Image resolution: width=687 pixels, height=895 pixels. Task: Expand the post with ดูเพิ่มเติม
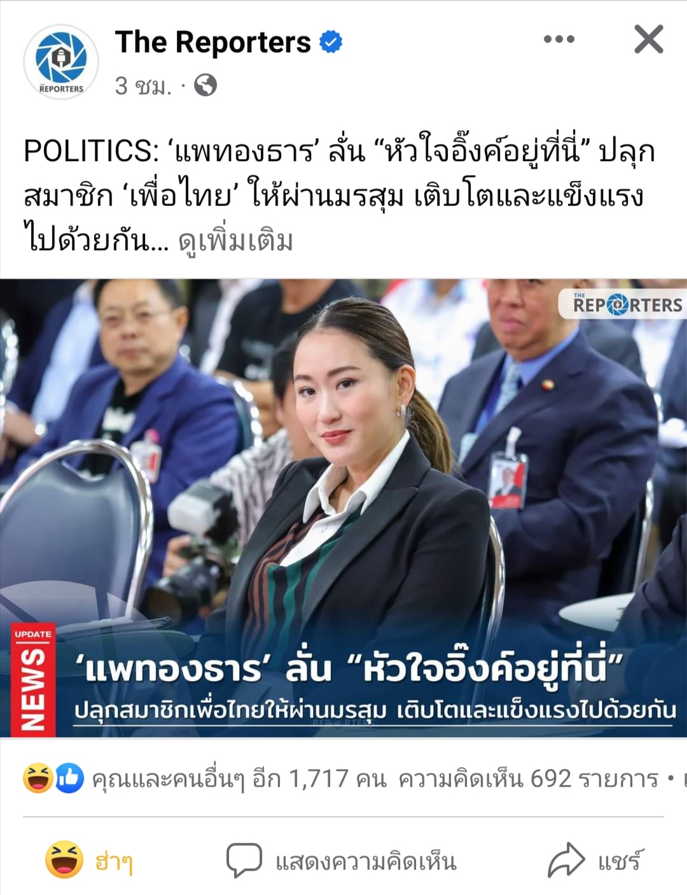(x=235, y=241)
